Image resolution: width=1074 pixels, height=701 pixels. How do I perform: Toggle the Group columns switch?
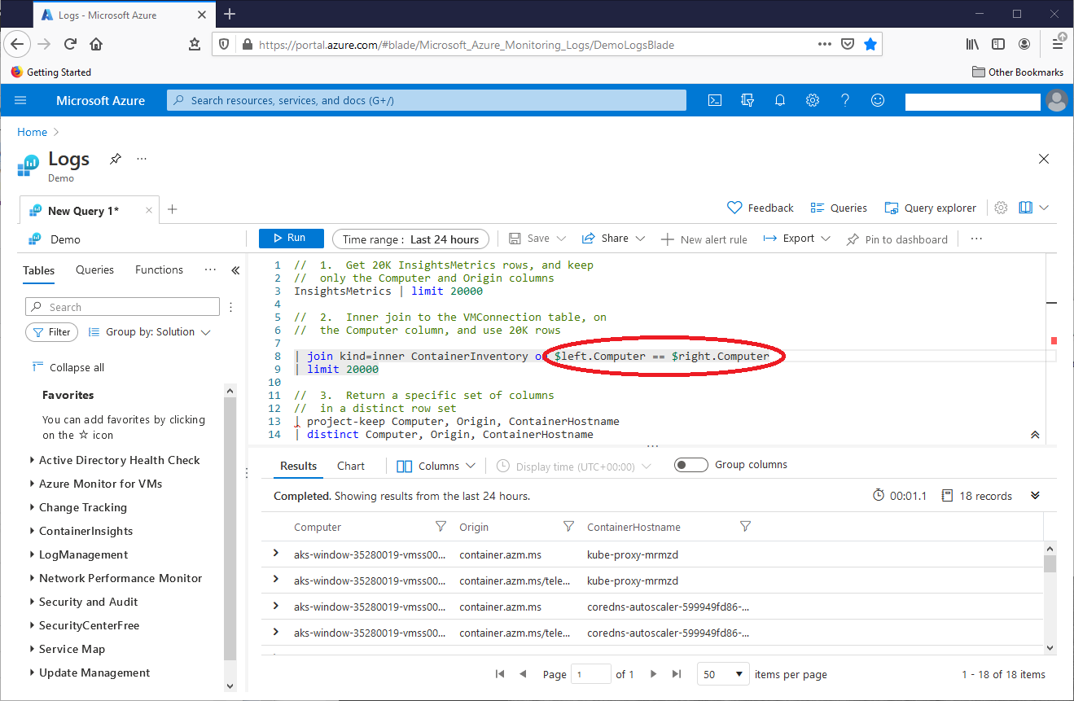click(x=690, y=465)
